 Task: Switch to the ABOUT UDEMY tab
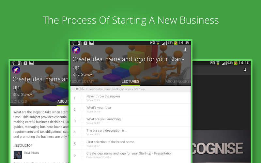(82, 81)
